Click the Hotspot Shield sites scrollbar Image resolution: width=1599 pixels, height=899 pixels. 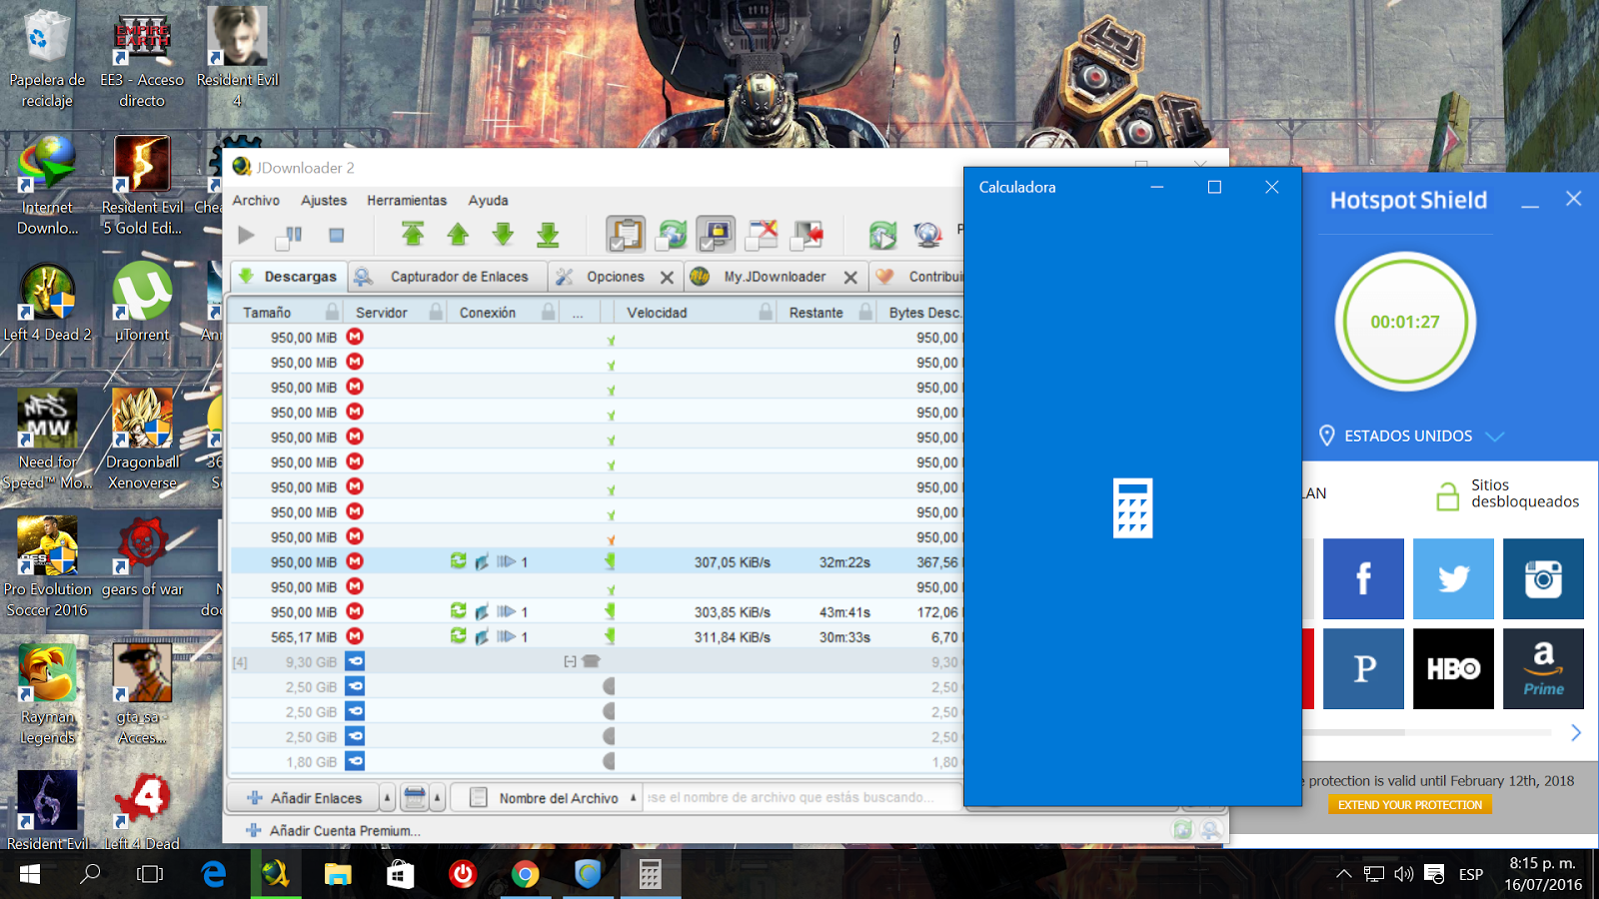pos(1427,732)
